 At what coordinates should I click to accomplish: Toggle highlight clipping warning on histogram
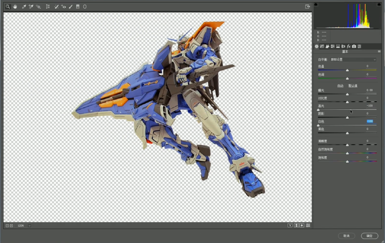click(379, 4)
